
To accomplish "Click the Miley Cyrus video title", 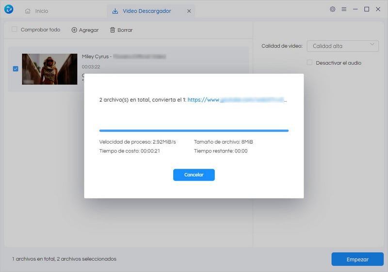I will click(x=124, y=57).
